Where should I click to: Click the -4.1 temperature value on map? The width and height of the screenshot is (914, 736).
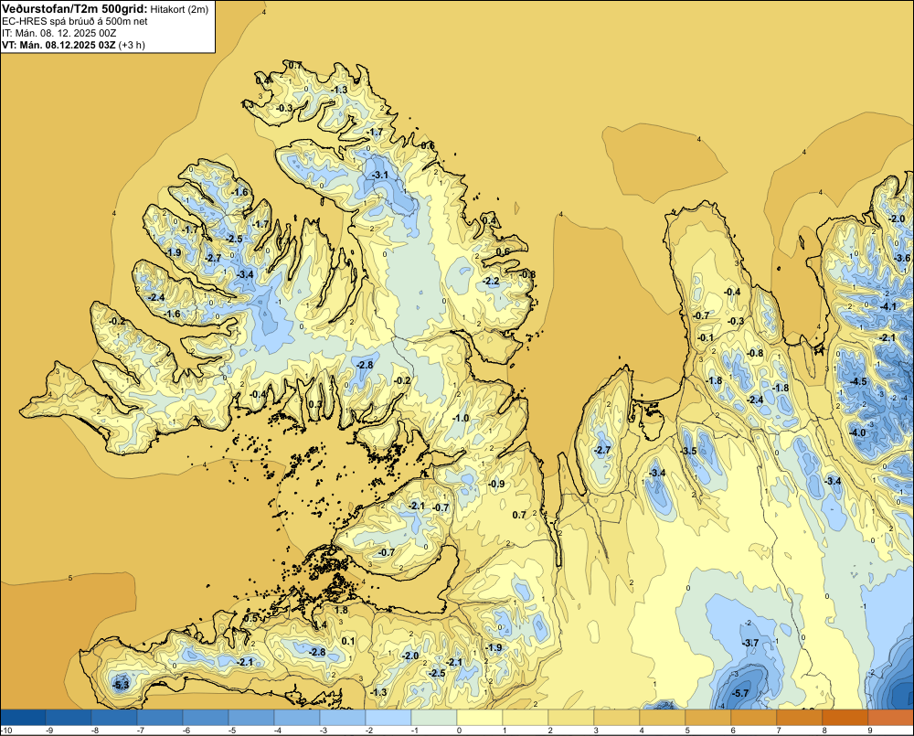point(888,306)
